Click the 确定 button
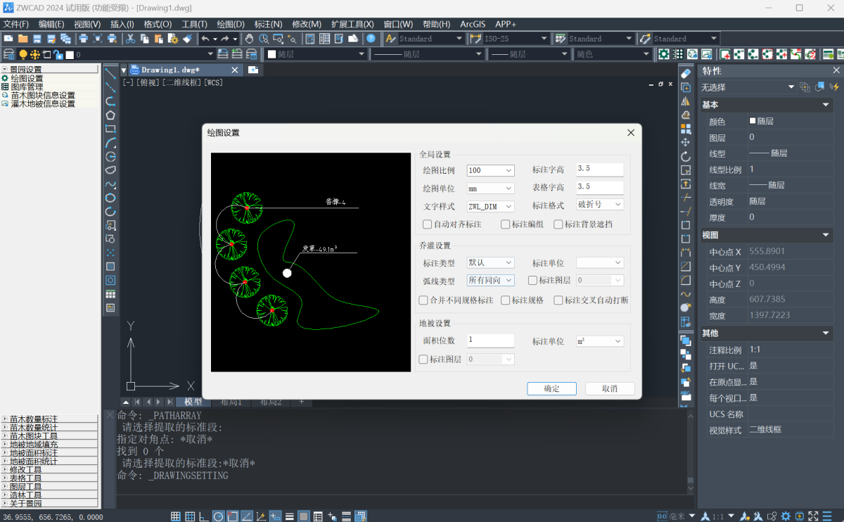The height and width of the screenshot is (522, 844). (x=551, y=388)
